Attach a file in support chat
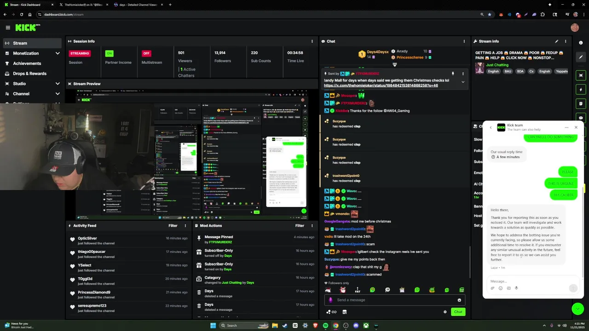The height and width of the screenshot is (331, 589). [492, 288]
